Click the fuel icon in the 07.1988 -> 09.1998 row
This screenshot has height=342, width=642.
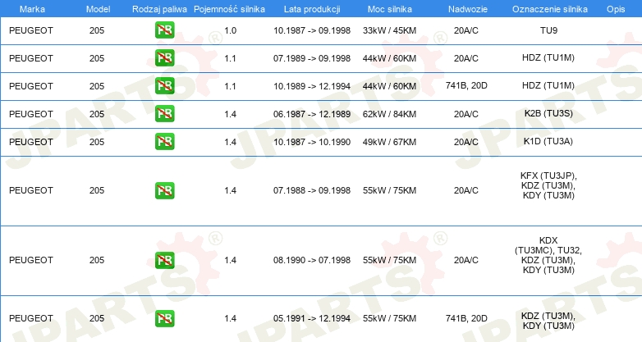164,190
